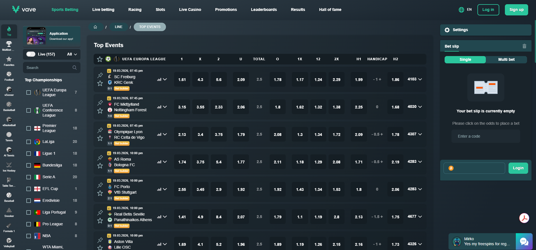Expand 4677 markets for Real Betis match
Image resolution: width=536 pixels, height=250 pixels.
click(x=415, y=217)
